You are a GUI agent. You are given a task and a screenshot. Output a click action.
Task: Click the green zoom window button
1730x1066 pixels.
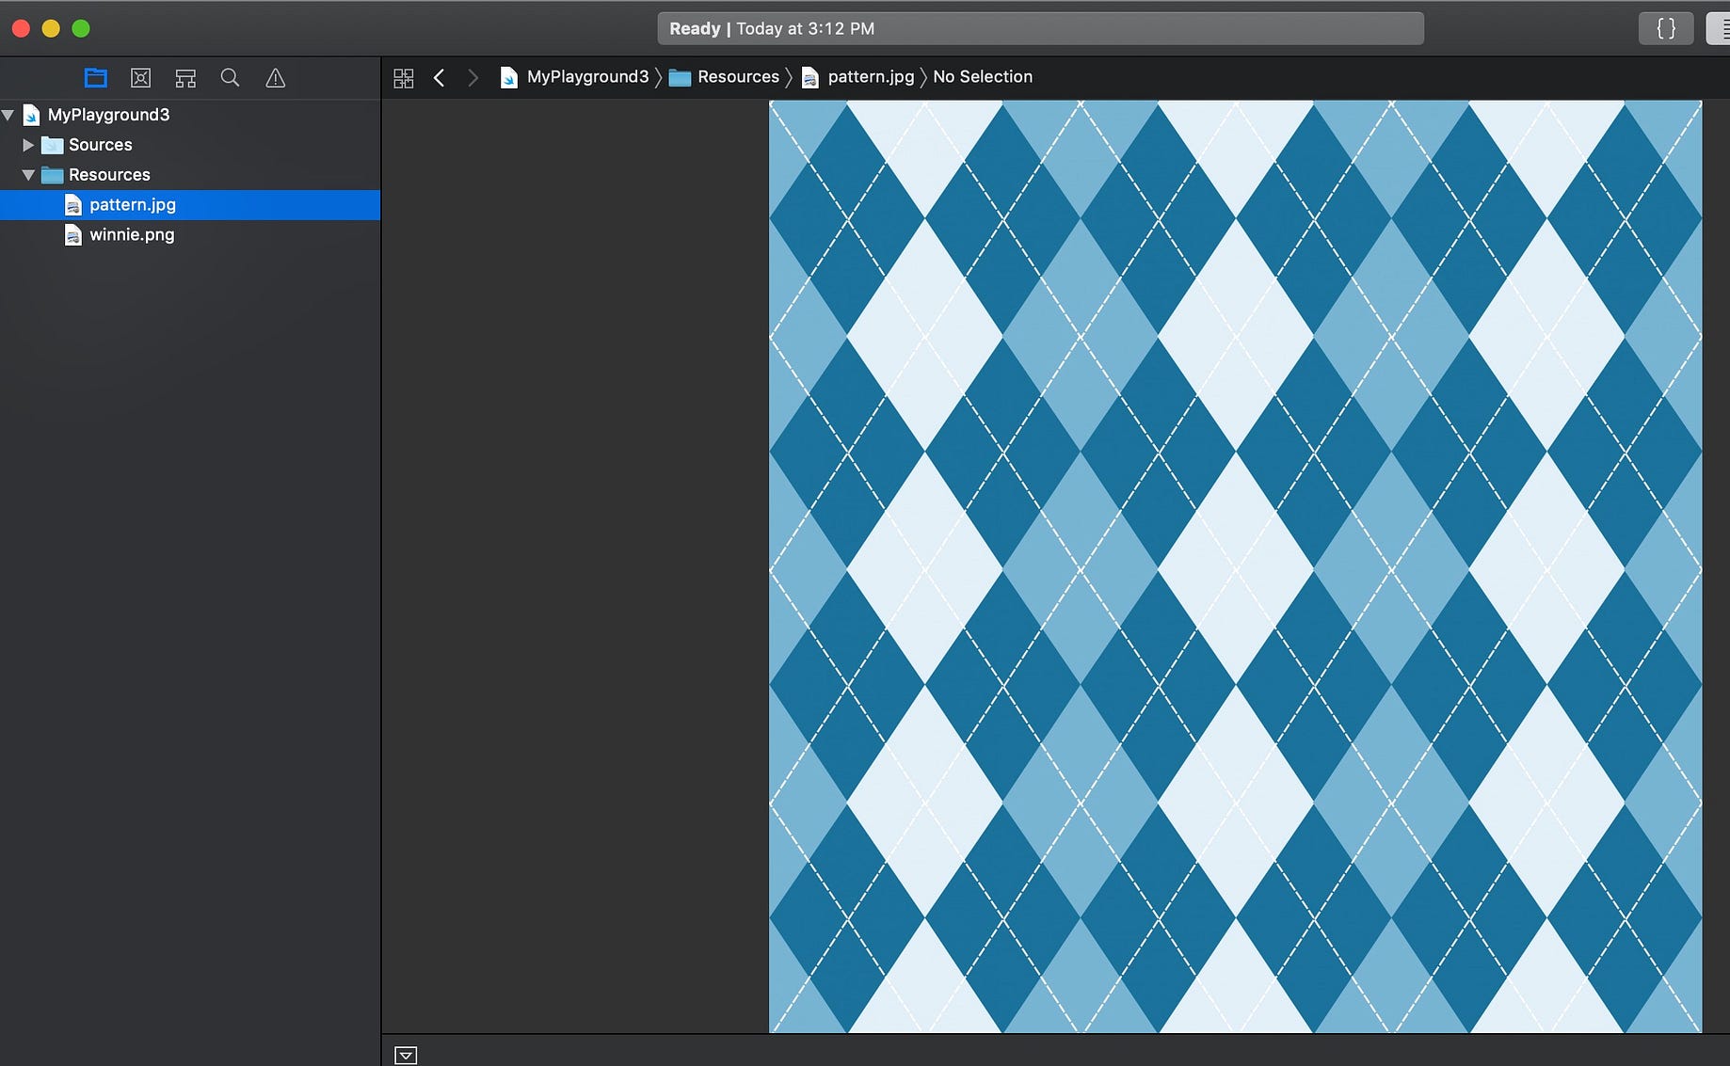(x=81, y=28)
